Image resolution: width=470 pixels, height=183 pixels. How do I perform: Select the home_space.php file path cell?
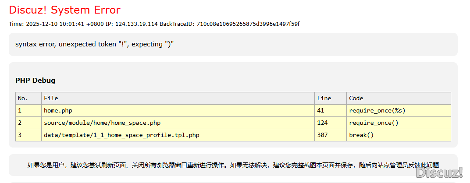[x=102, y=123]
